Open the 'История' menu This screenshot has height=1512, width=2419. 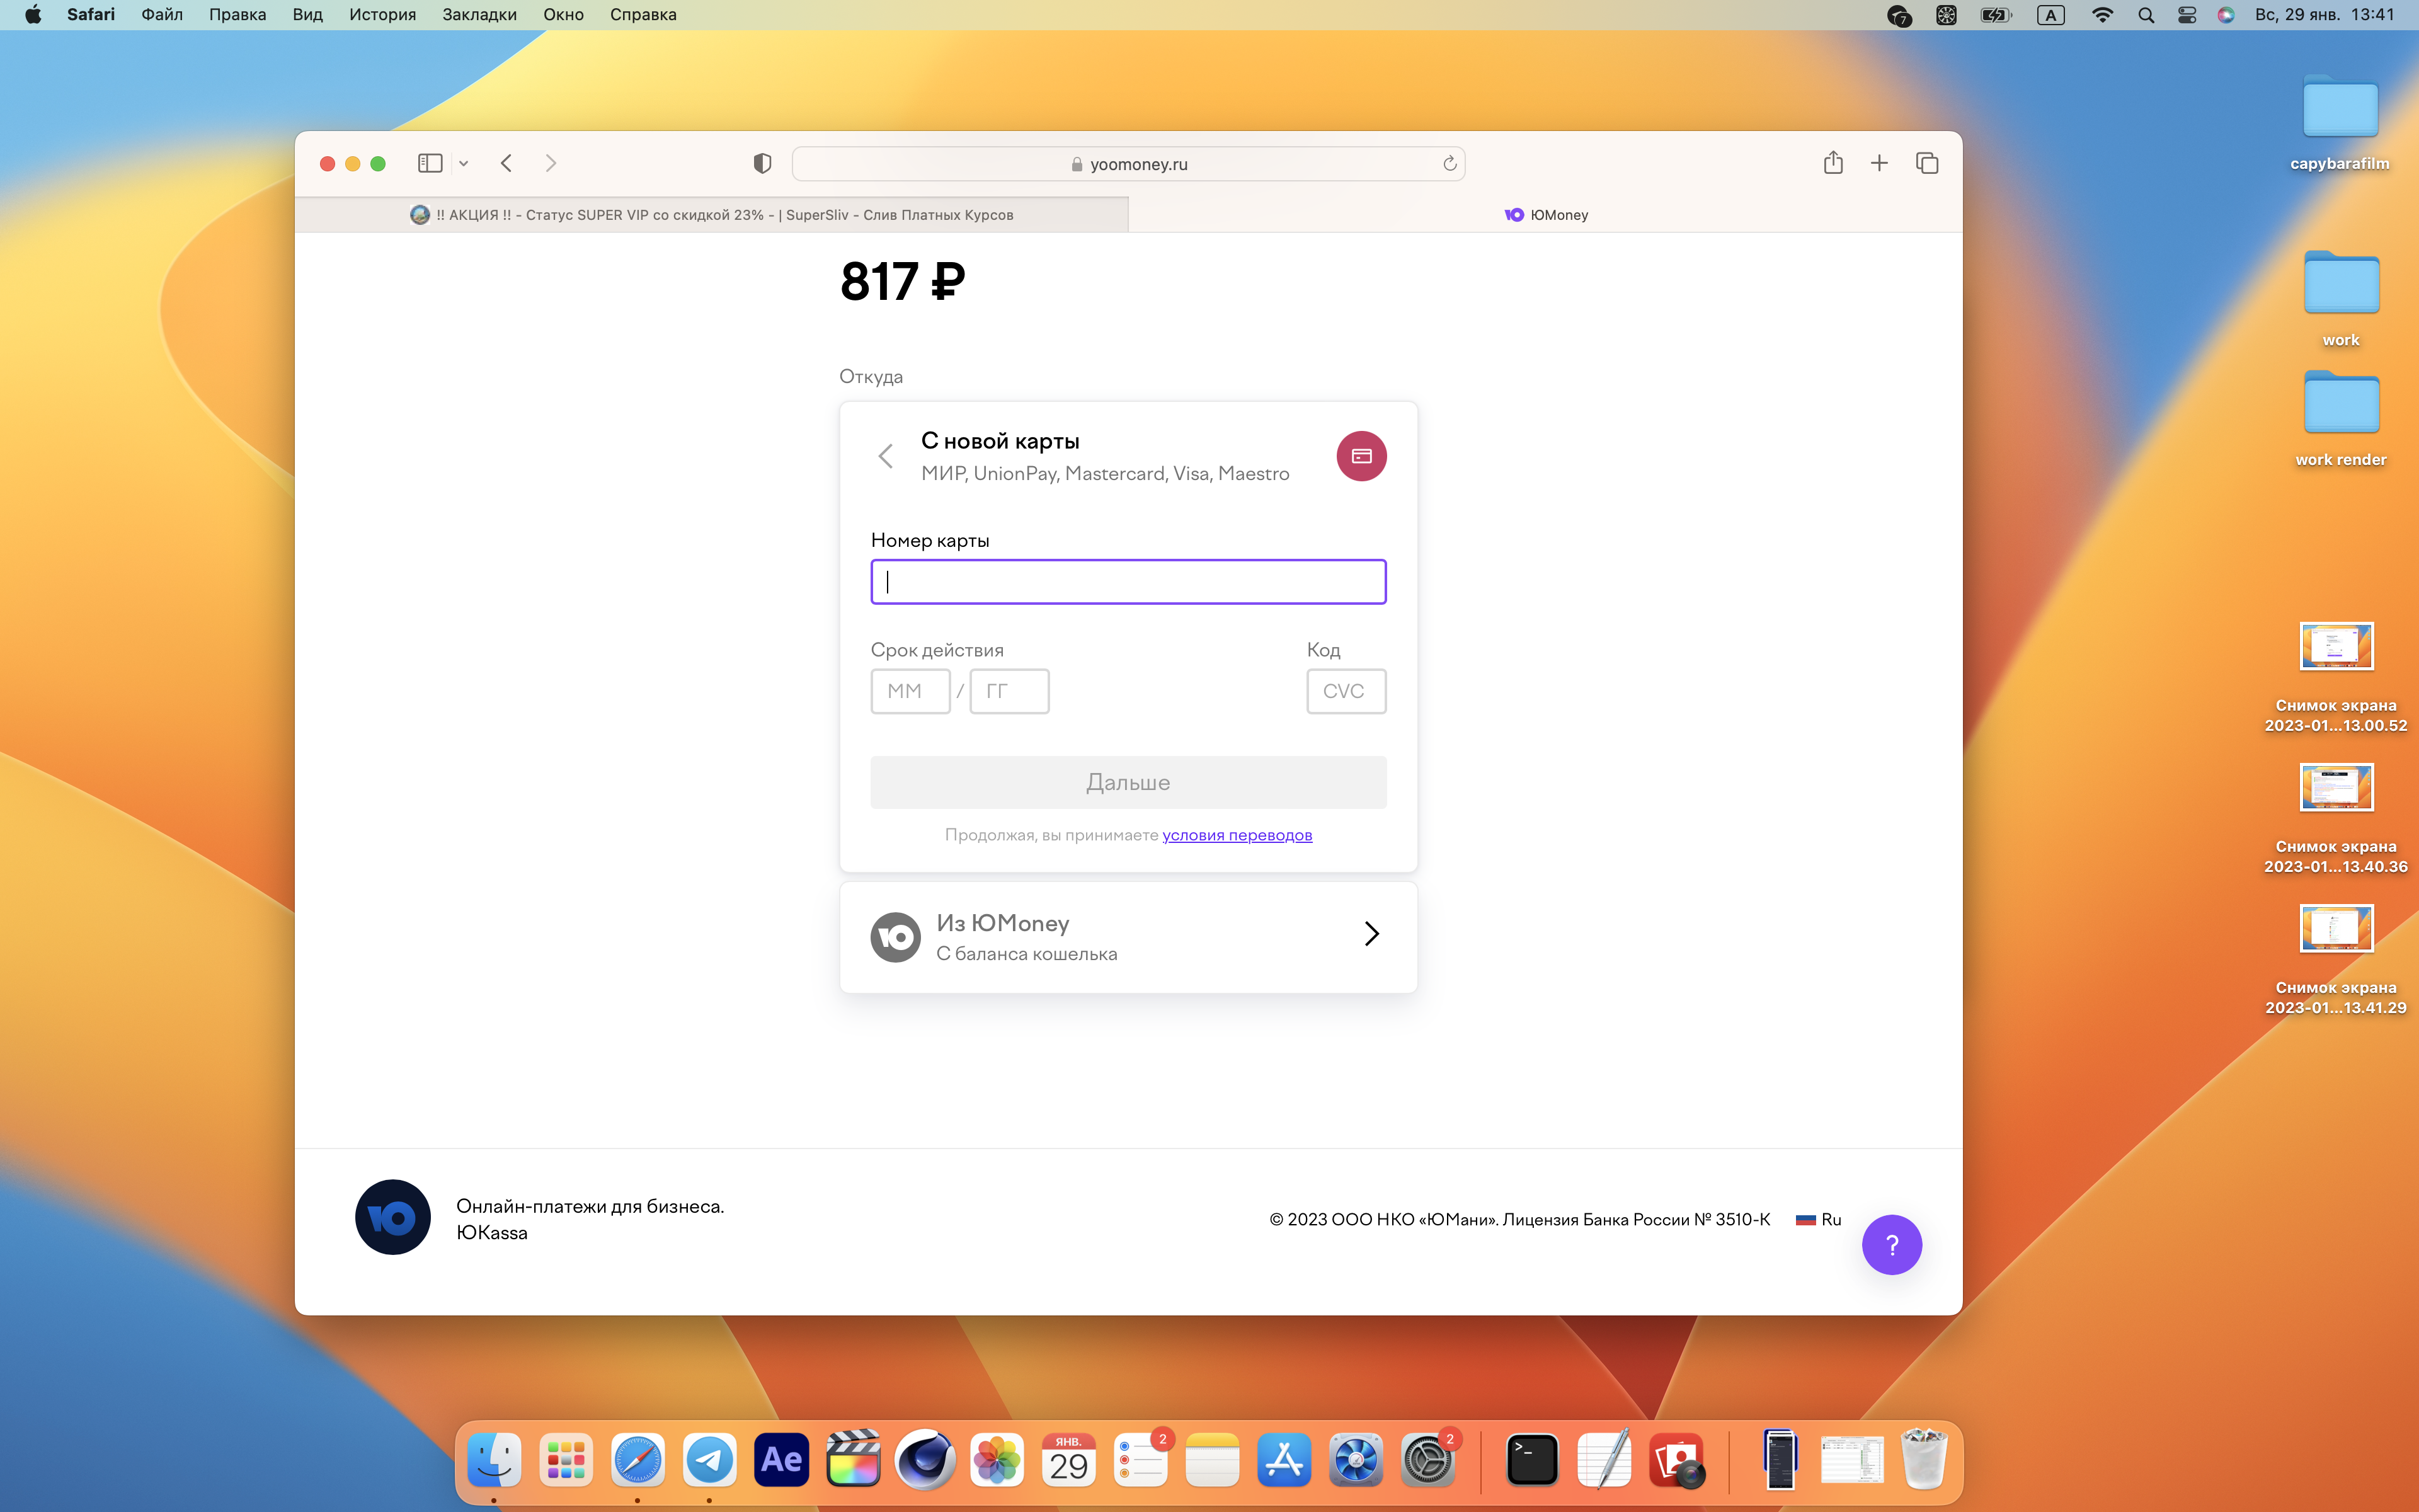pos(383,15)
